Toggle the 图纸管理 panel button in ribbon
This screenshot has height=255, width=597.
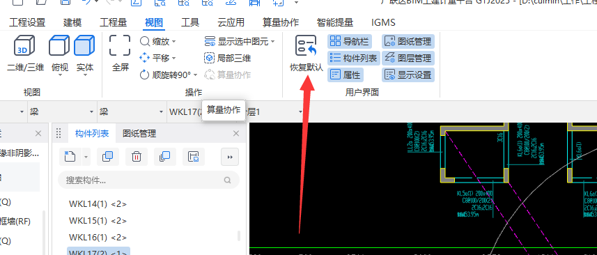pyautogui.click(x=408, y=41)
